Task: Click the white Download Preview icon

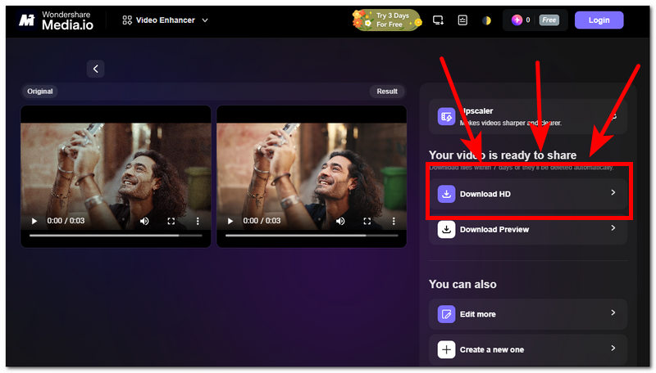Action: (446, 230)
